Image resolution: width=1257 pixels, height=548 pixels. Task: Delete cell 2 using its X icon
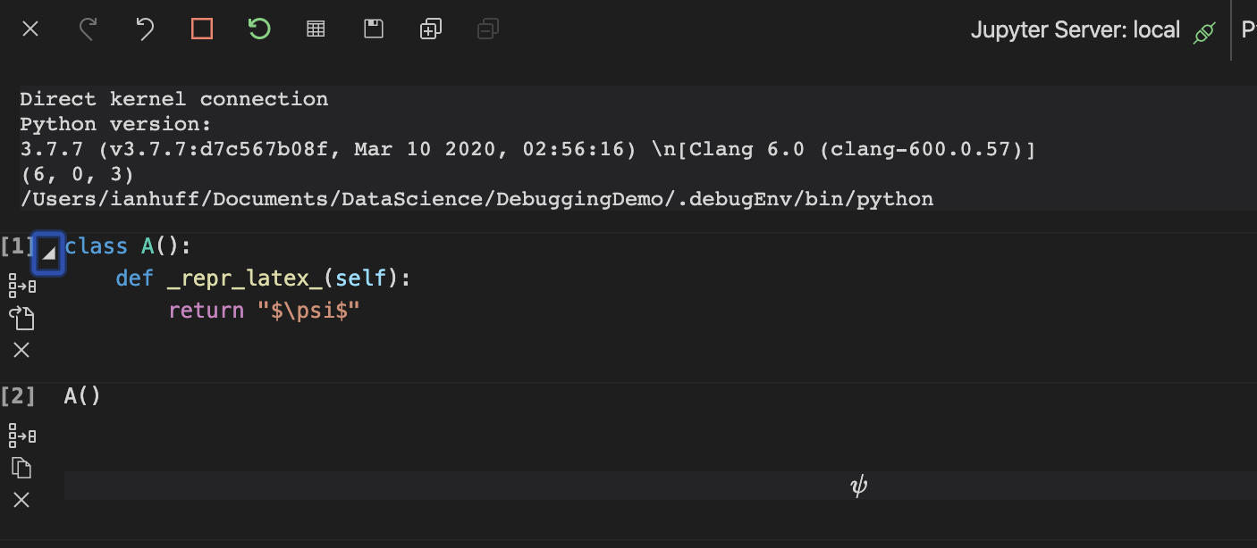(21, 500)
